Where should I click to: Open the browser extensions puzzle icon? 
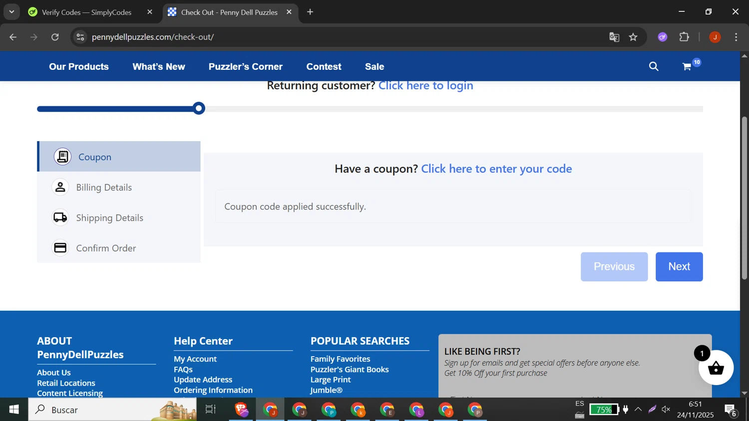click(x=684, y=37)
